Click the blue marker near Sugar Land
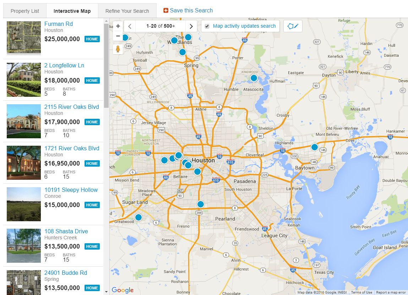Screen dimensions: 408x295 point(138,217)
